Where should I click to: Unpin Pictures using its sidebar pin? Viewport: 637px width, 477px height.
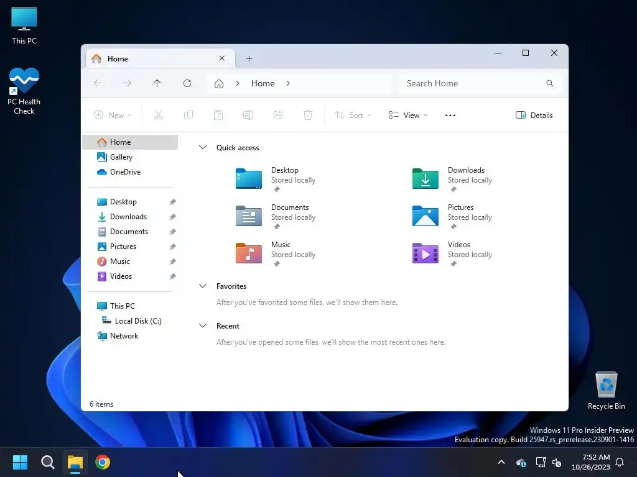(x=172, y=247)
